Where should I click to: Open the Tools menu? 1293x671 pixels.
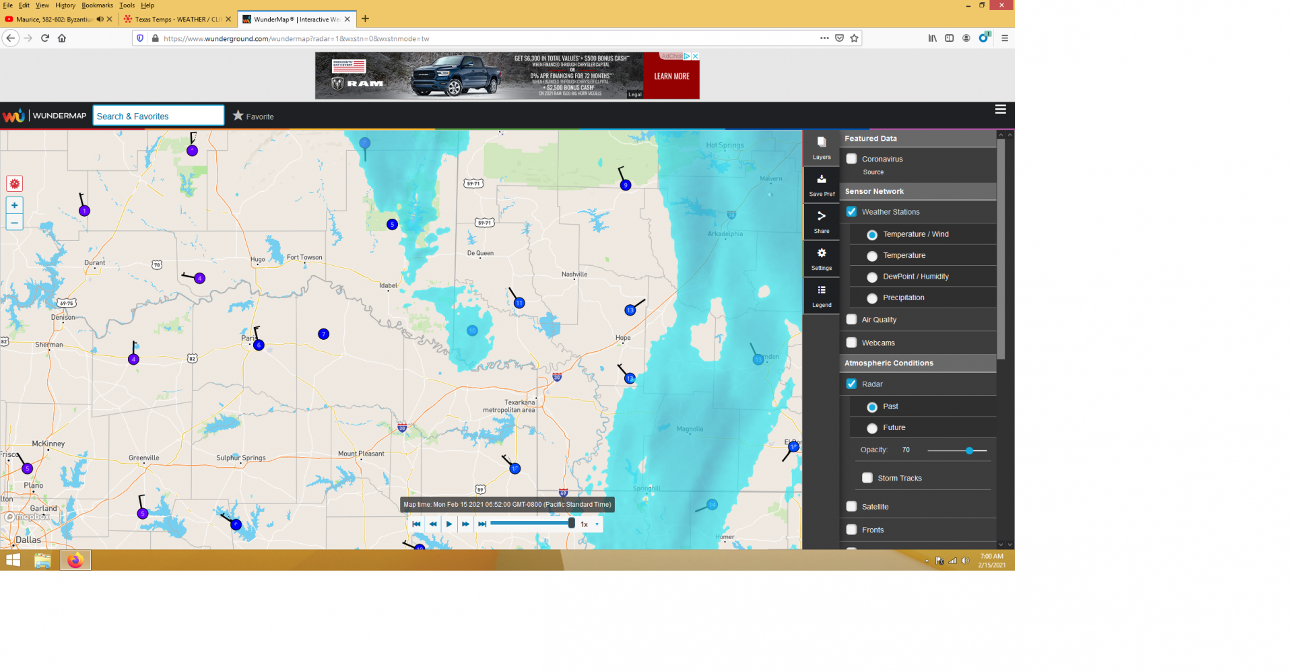[x=127, y=5]
